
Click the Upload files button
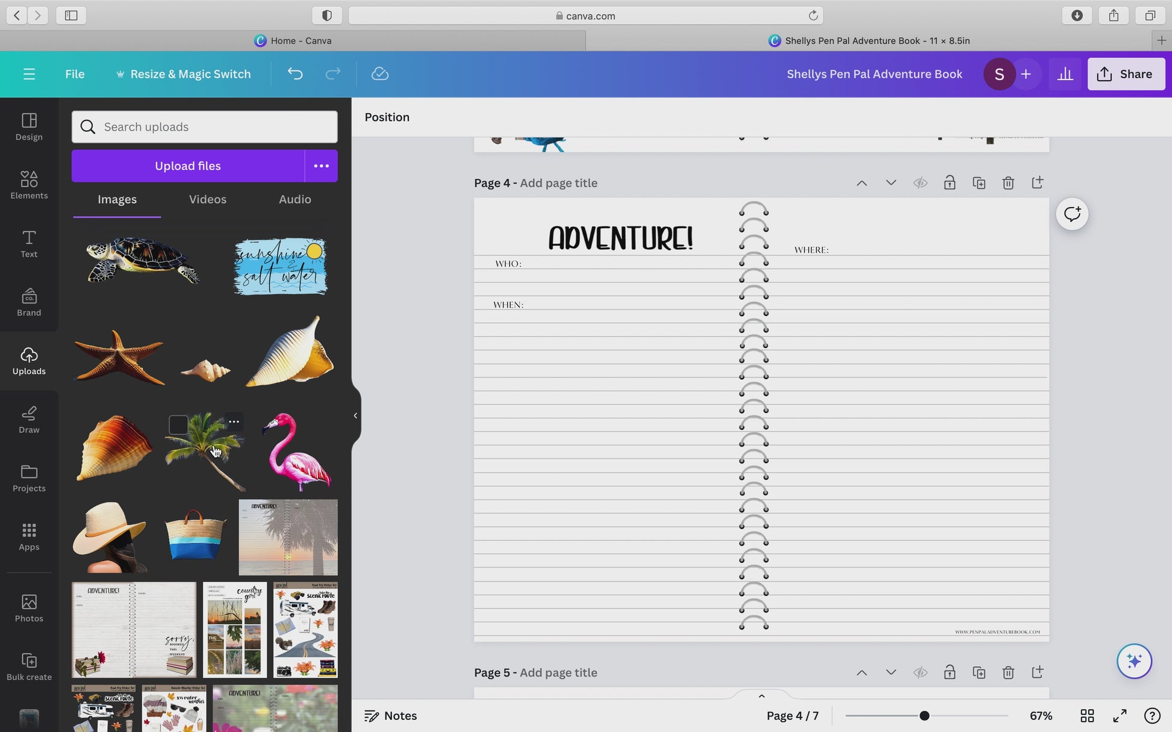188,166
